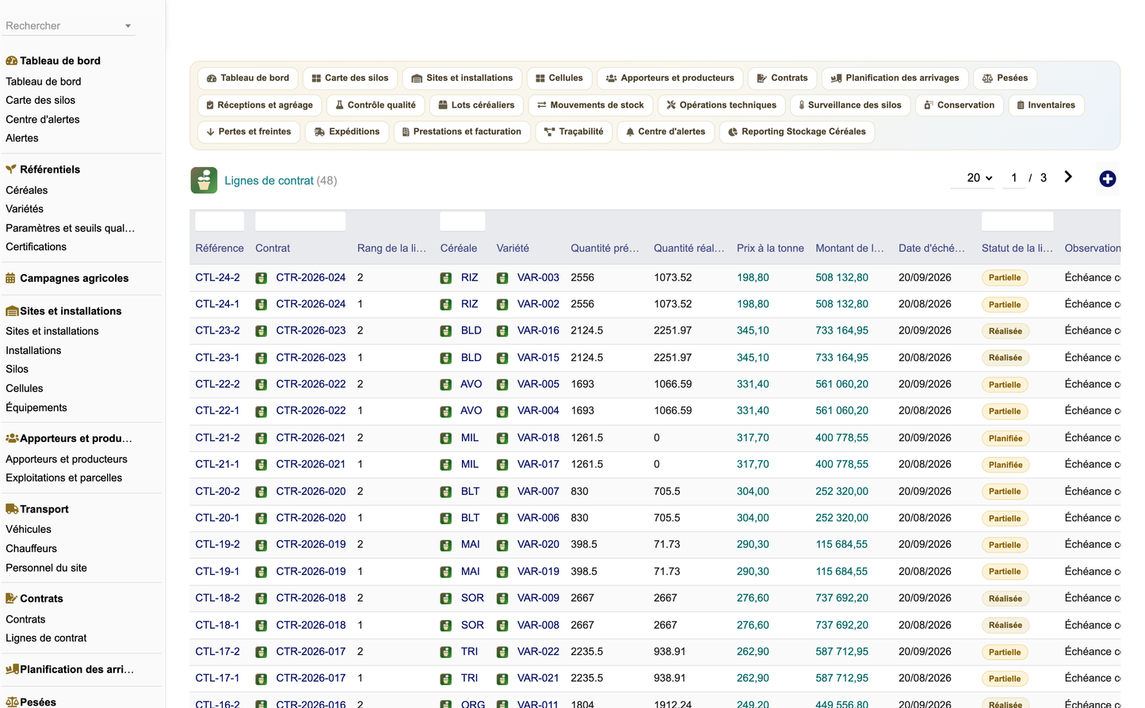Click cereal icon beside BLD in row CTL-23-2
Image resolution: width=1145 pixels, height=708 pixels.
pos(446,331)
